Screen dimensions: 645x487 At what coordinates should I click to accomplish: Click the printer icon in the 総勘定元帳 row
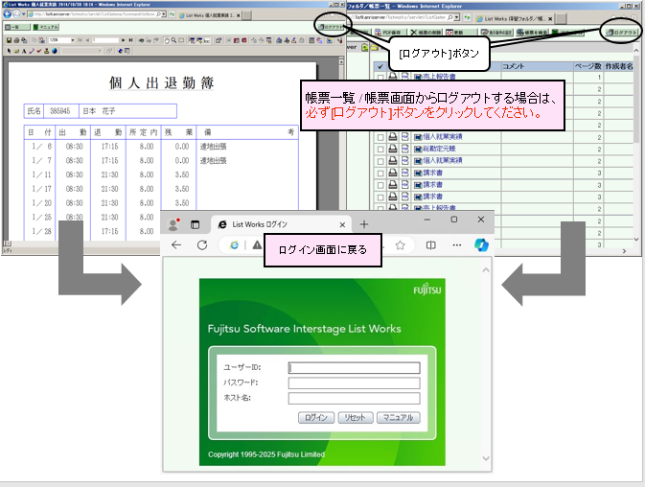point(393,149)
